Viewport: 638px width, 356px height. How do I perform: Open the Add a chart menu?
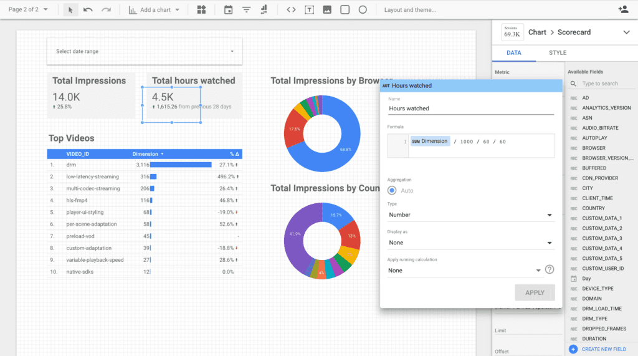pos(154,10)
